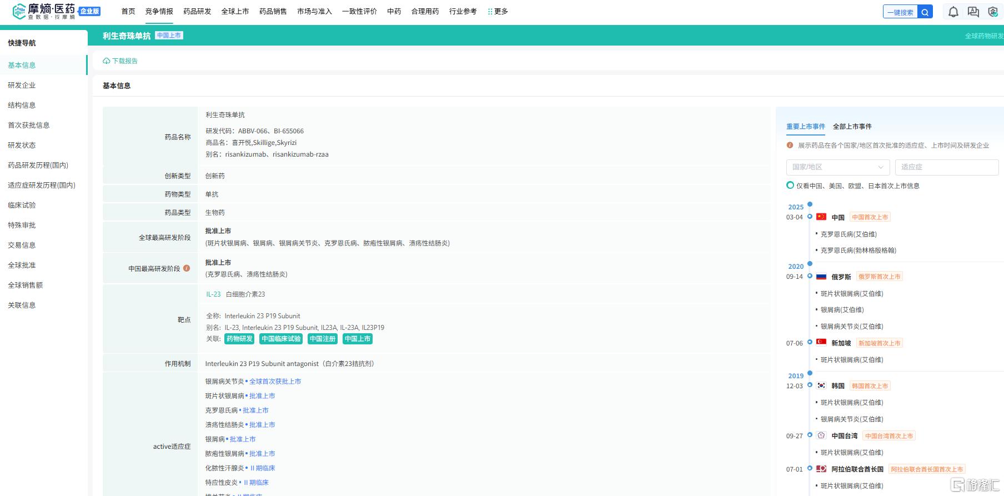This screenshot has width=1004, height=496.
Task: Click the 中国临床试验 related tag
Action: (281, 339)
